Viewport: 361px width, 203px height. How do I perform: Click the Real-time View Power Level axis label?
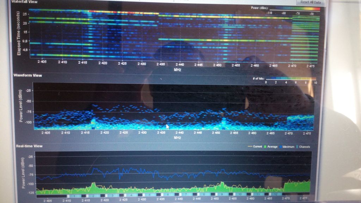pyautogui.click(x=23, y=173)
